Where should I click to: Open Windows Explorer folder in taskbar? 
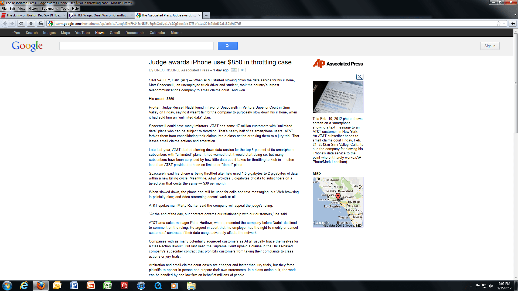191,286
